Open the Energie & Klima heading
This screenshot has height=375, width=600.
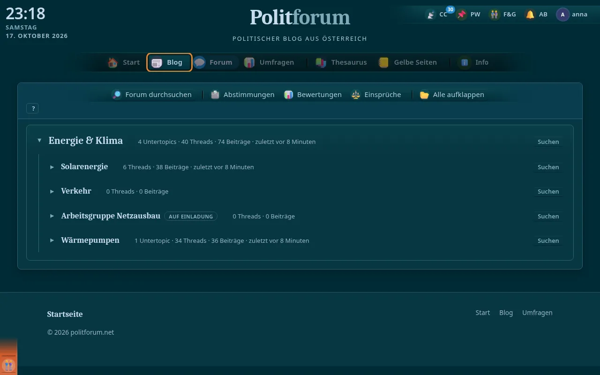pos(86,141)
